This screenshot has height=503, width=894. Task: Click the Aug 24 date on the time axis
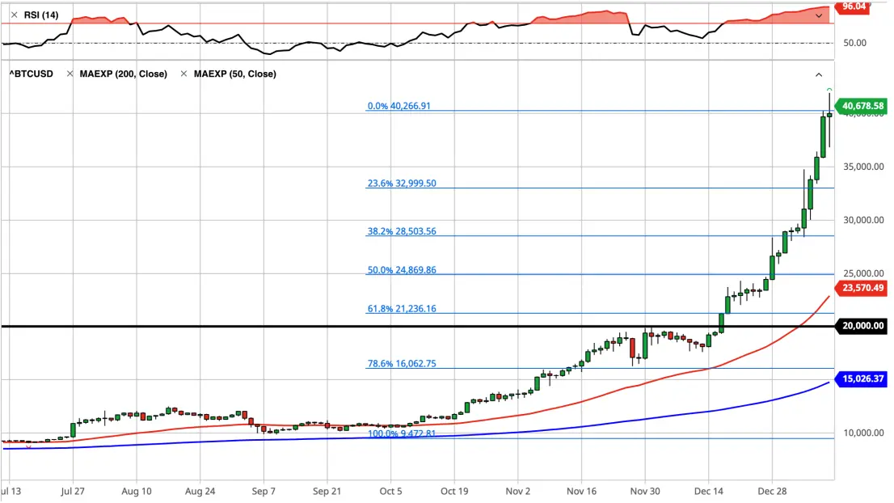pyautogui.click(x=200, y=492)
